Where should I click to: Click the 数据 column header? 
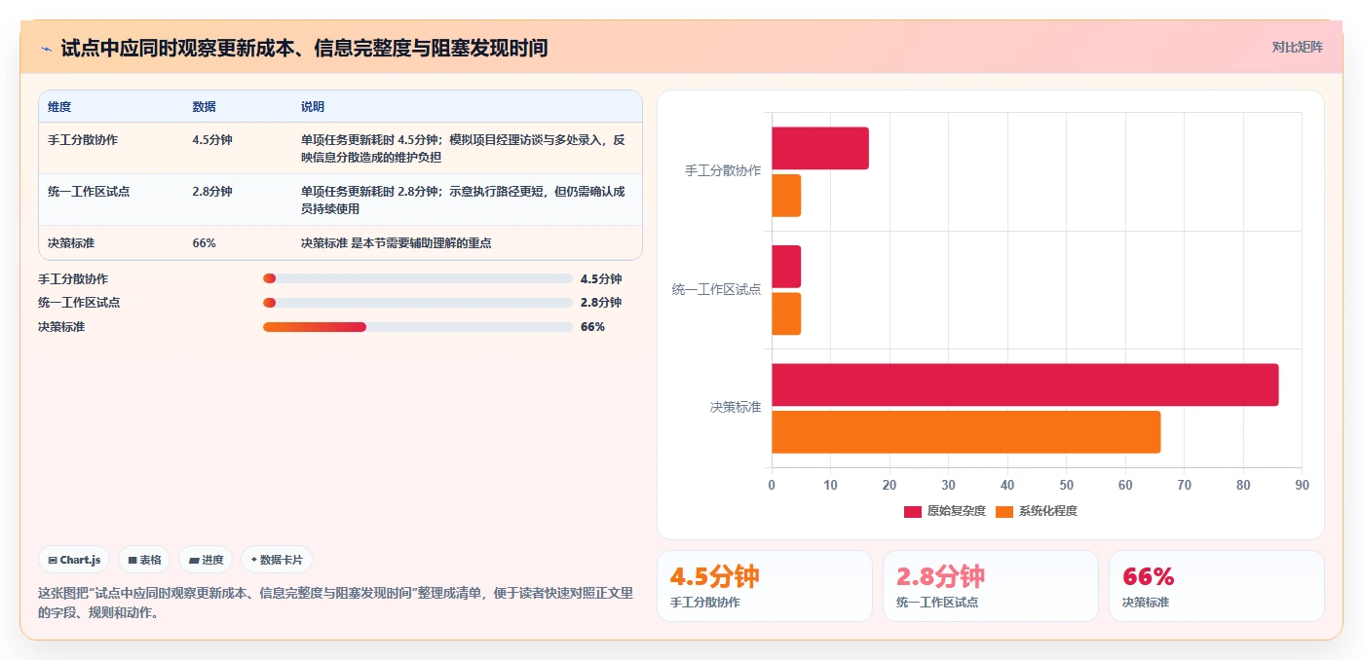coord(205,107)
